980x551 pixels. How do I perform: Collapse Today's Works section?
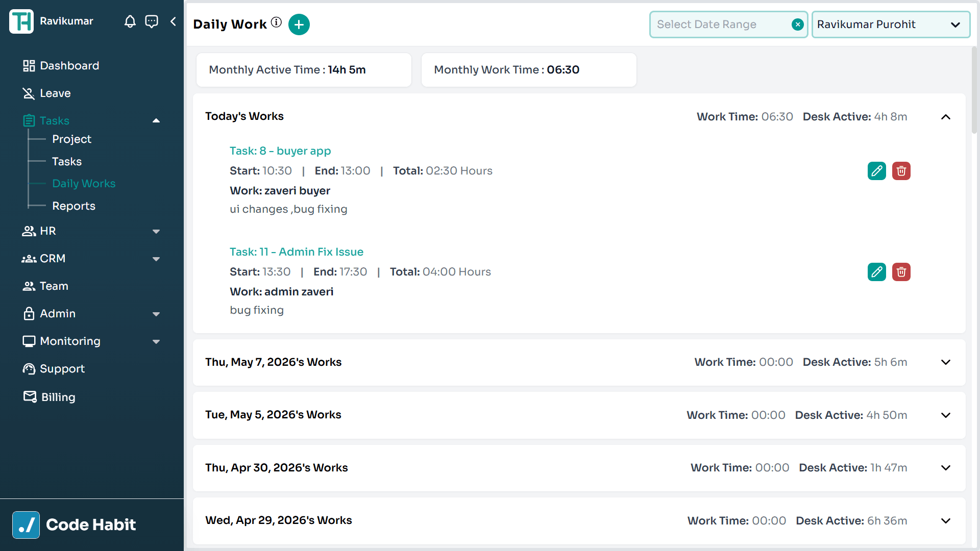coord(946,117)
